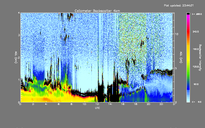The width and height of the screenshot is (205, 128).
Task: Pick the black top segment of the colorbar
Action: click(188, 14)
